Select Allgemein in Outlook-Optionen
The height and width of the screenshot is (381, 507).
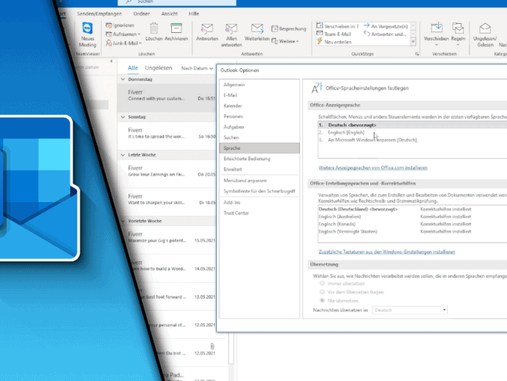tap(259, 85)
